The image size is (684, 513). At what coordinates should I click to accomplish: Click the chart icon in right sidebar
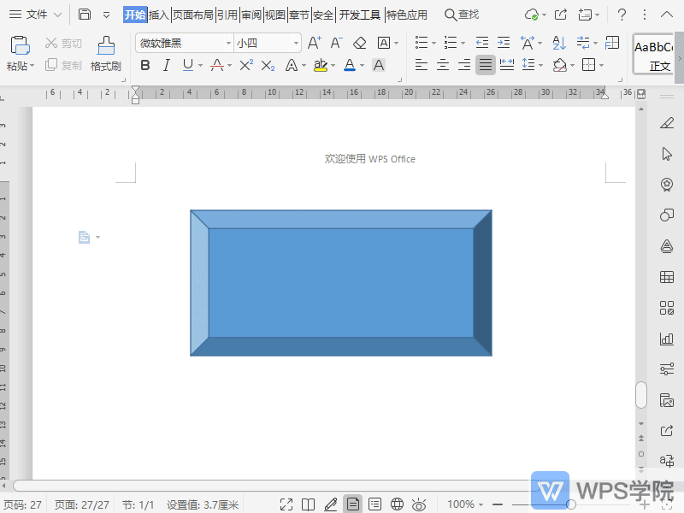tap(667, 339)
